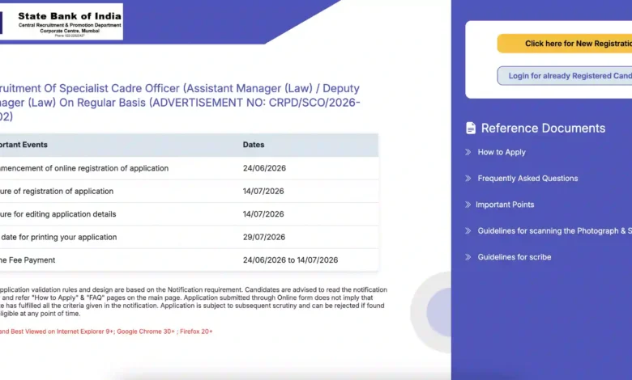Click the red best-viewed browser note
632x380 pixels.
coord(106,331)
